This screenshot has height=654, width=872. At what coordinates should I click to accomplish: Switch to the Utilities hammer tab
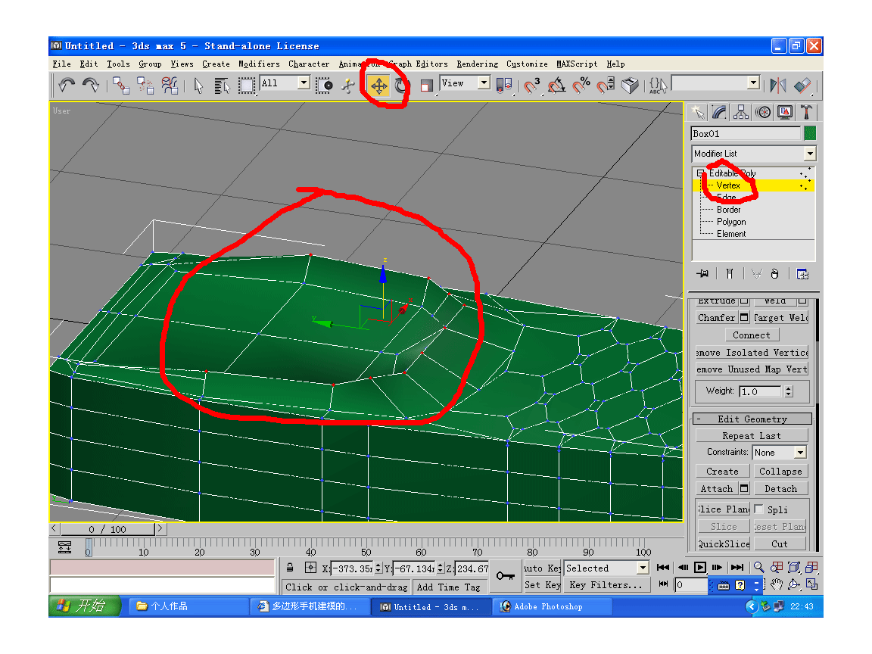(x=806, y=112)
